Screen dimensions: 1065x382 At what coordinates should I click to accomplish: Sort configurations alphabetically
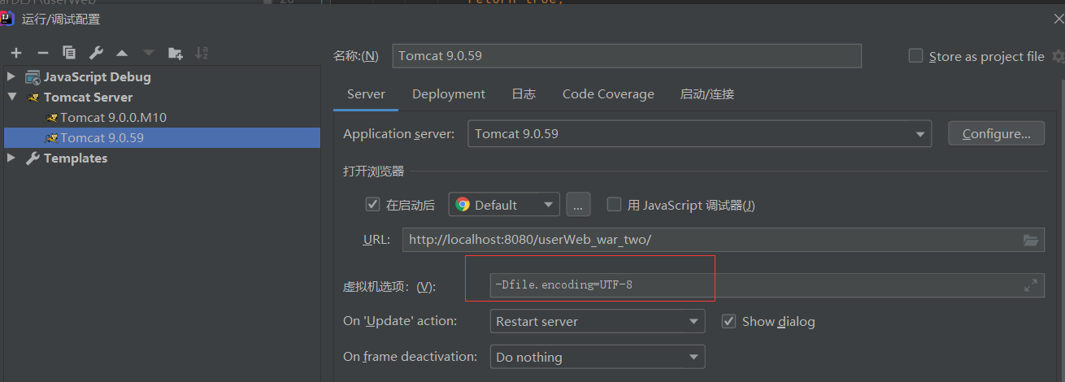coord(202,53)
